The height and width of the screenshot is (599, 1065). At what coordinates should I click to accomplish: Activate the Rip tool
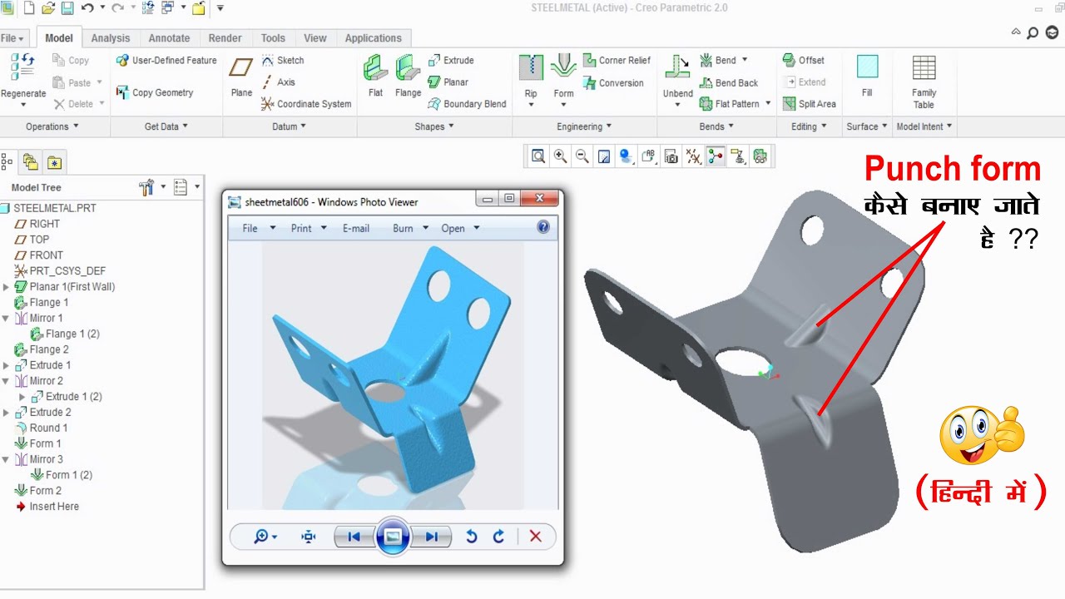coord(531,75)
